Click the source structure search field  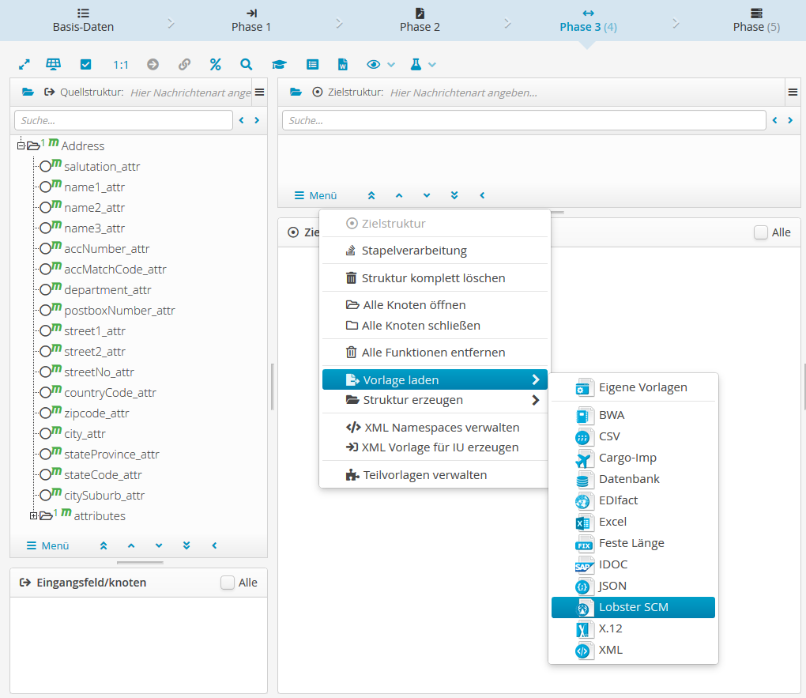click(x=123, y=120)
